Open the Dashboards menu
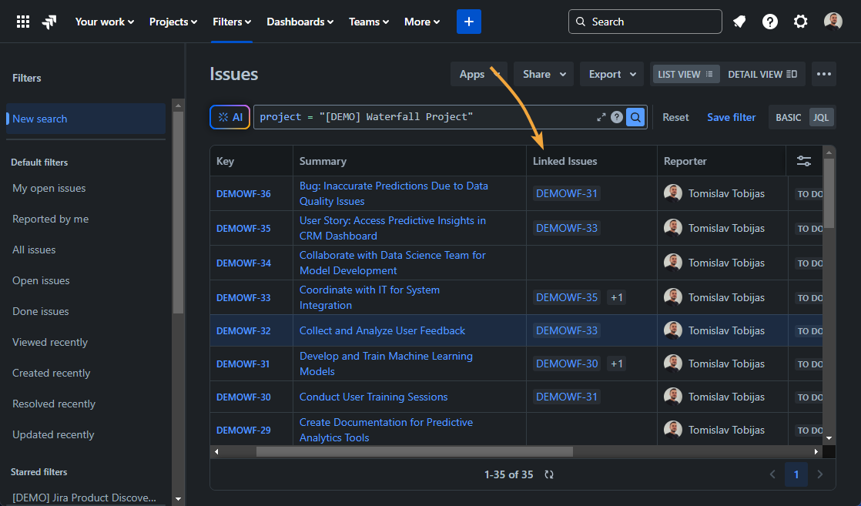861x506 pixels. point(300,22)
